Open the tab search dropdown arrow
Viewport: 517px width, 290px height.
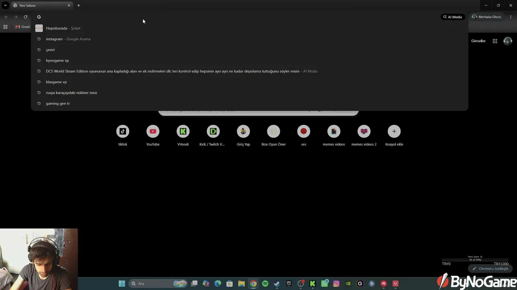coord(5,6)
